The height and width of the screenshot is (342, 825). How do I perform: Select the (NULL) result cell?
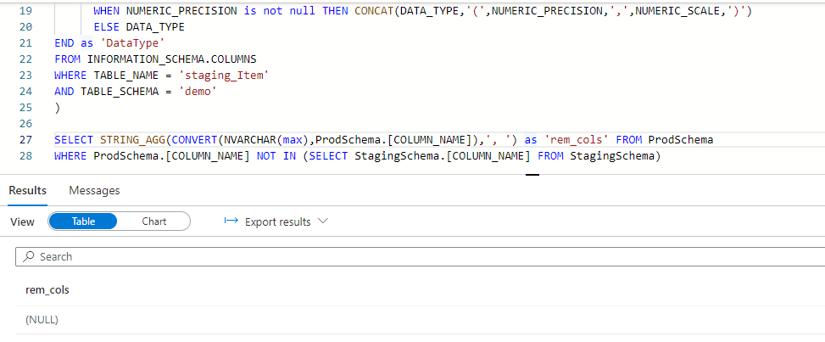(x=42, y=320)
